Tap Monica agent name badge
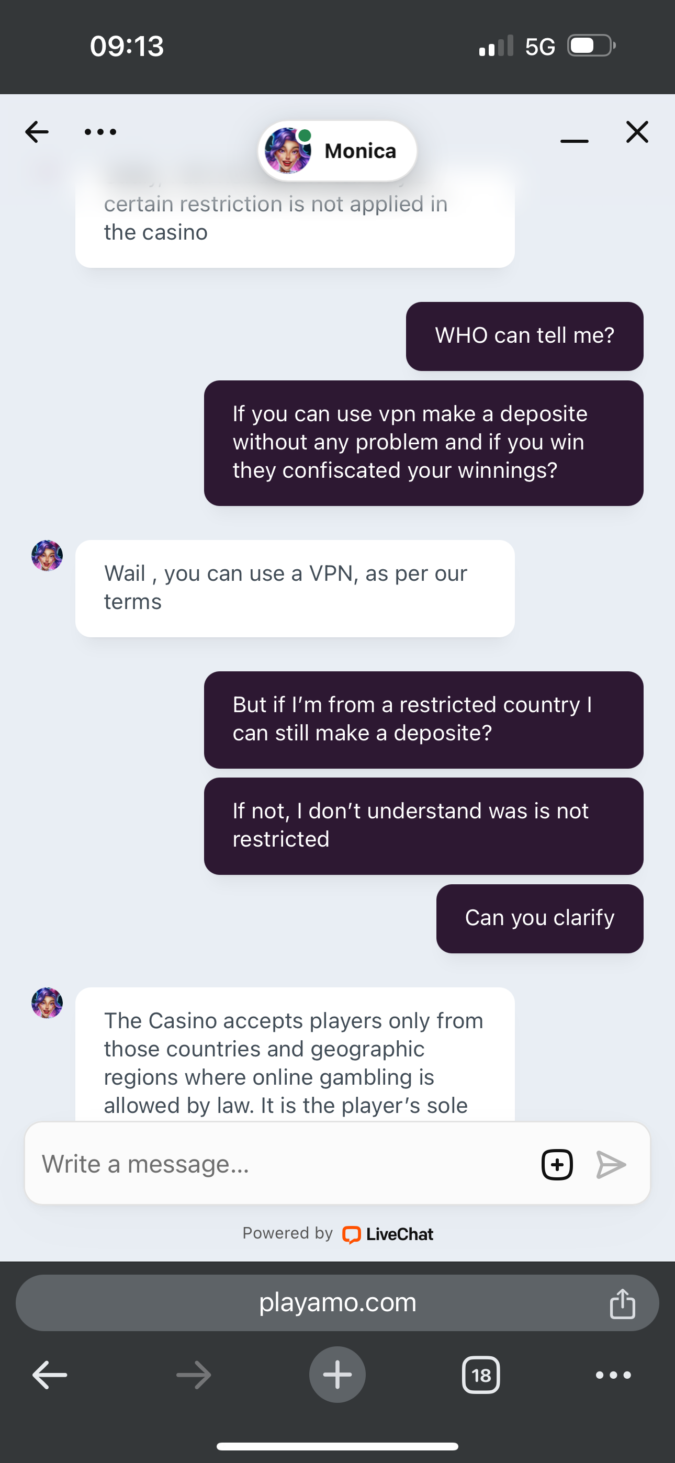The width and height of the screenshot is (675, 1463). pyautogui.click(x=337, y=151)
